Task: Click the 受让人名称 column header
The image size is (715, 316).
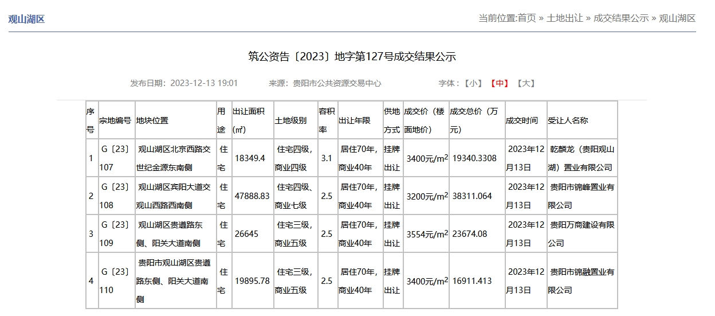Action: click(x=568, y=120)
